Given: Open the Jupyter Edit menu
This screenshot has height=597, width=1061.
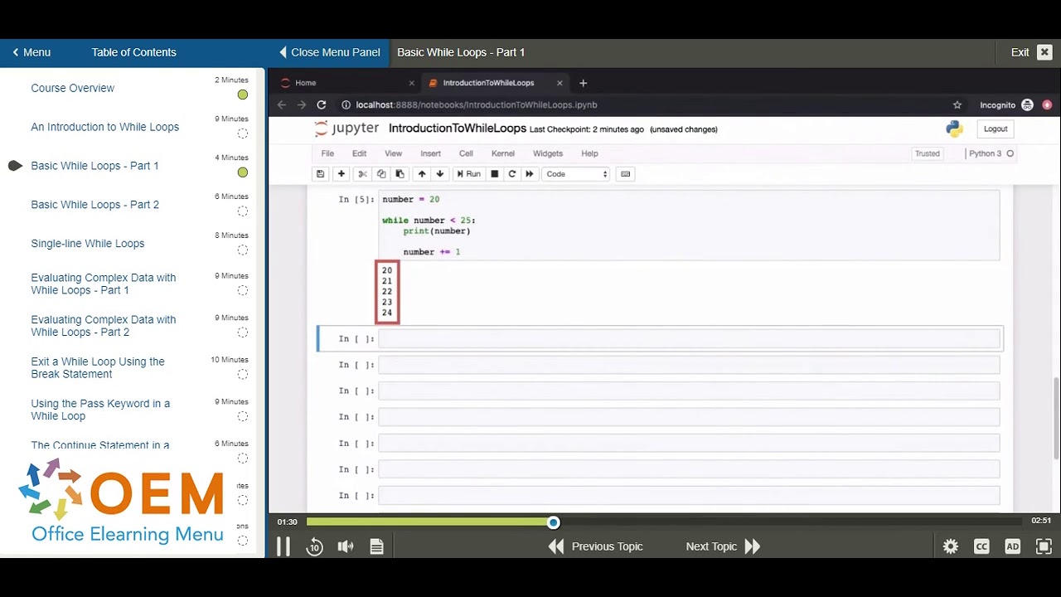Looking at the screenshot, I should 359,153.
